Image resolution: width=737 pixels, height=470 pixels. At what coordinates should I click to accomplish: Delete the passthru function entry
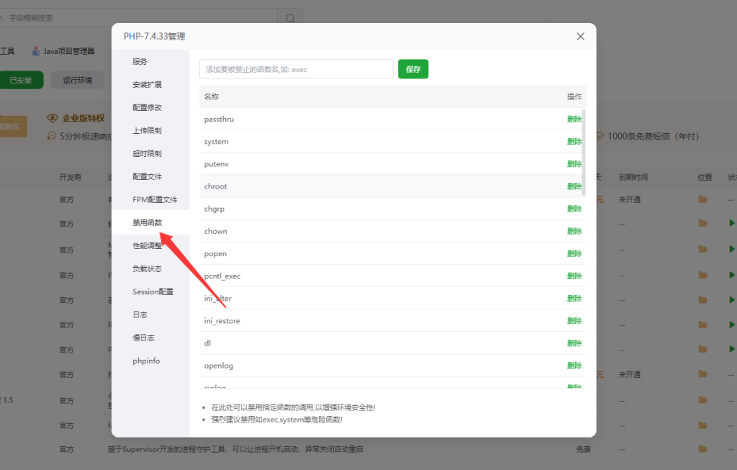[x=574, y=119]
